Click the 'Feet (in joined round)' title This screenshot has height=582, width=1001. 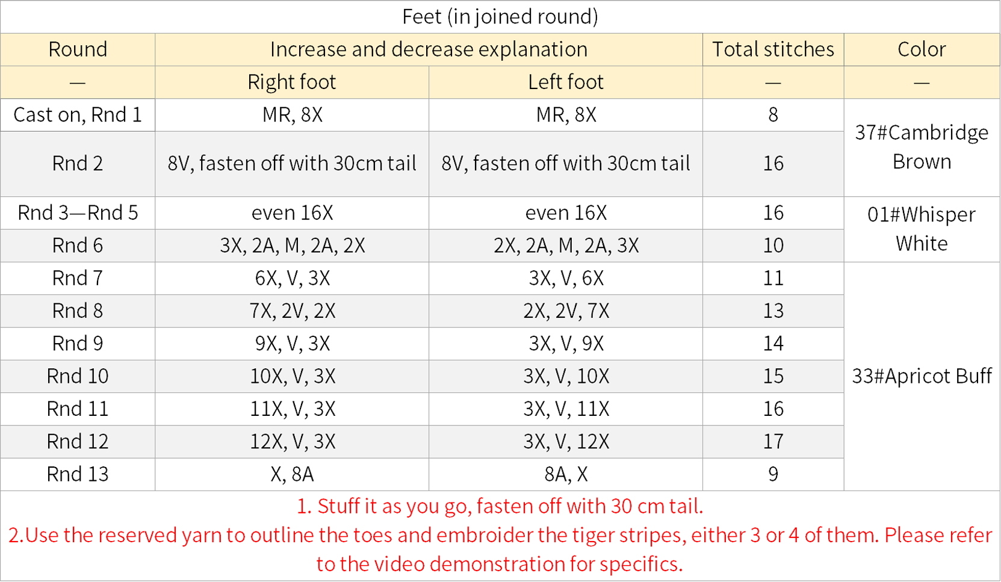(500, 17)
